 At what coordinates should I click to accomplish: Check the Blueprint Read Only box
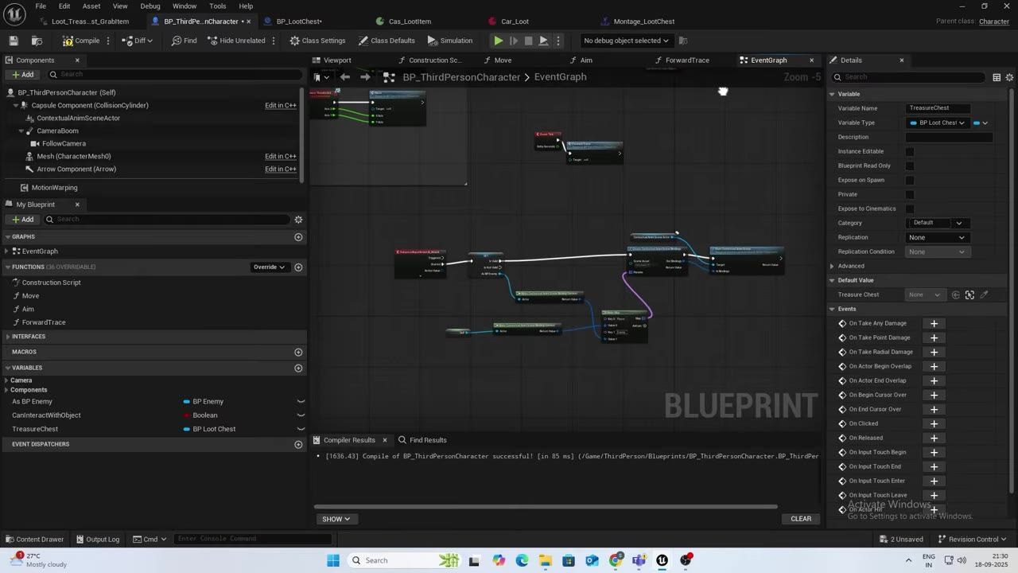[x=910, y=166]
